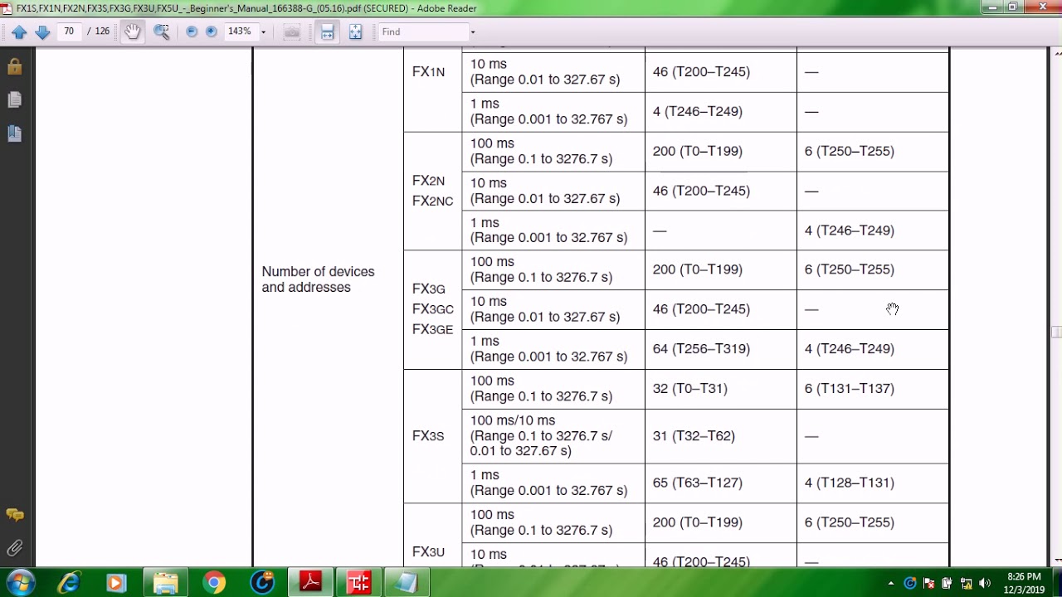The width and height of the screenshot is (1062, 597).
Task: Click the 'FX3S' row label
Action: pos(428,436)
